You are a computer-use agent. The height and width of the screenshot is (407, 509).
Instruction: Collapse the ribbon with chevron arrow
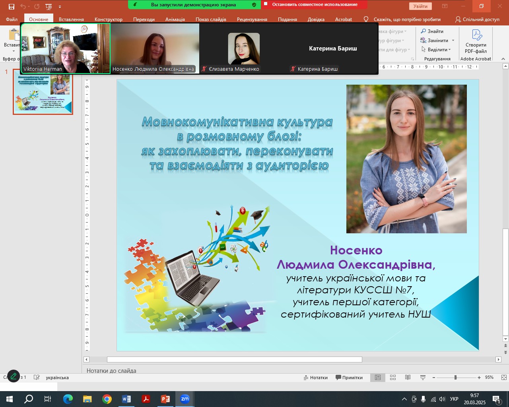pos(503,59)
